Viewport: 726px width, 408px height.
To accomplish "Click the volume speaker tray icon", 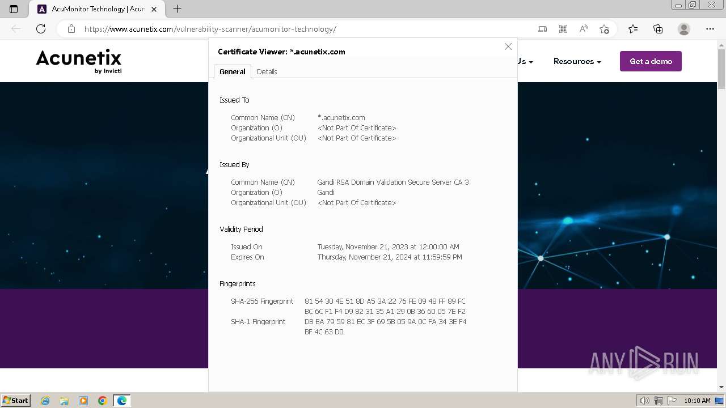I will [x=645, y=401].
